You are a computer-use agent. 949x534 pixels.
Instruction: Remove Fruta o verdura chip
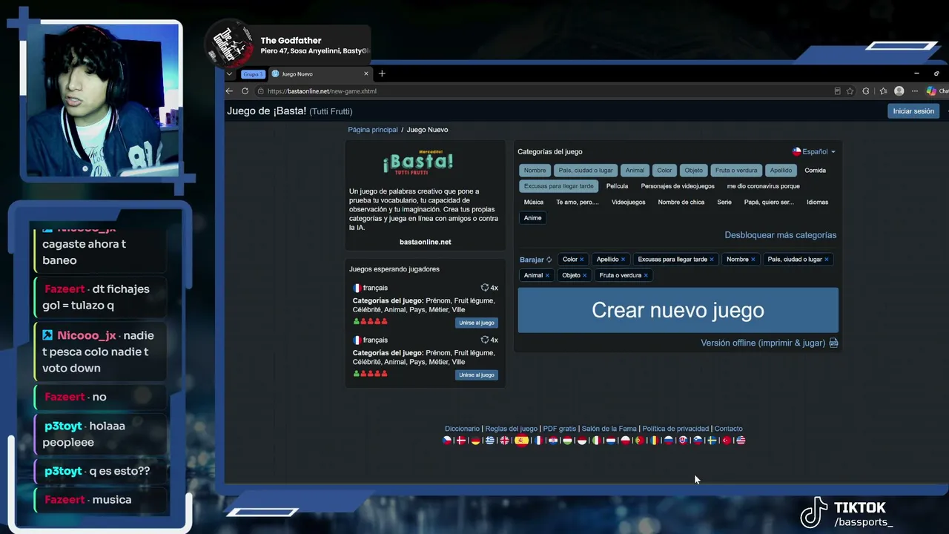[646, 275]
